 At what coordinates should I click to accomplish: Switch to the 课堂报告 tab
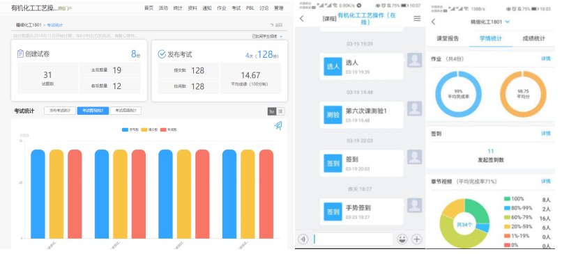tap(448, 39)
